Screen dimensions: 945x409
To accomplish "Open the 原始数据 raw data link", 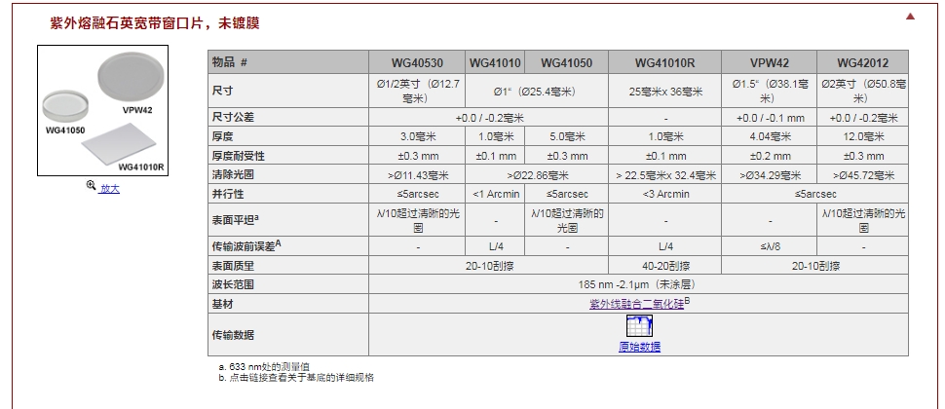I will coord(639,347).
